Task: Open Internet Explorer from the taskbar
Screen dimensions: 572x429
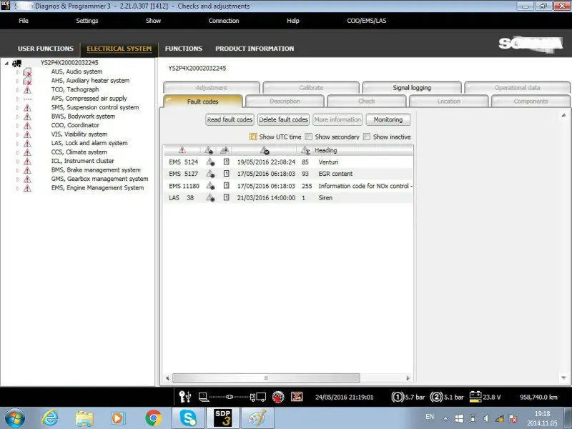Action: click(49, 418)
